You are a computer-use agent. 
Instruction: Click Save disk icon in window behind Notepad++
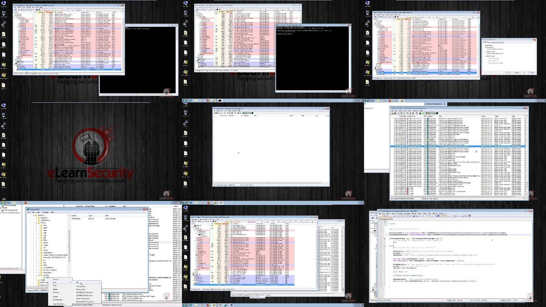tap(372, 218)
